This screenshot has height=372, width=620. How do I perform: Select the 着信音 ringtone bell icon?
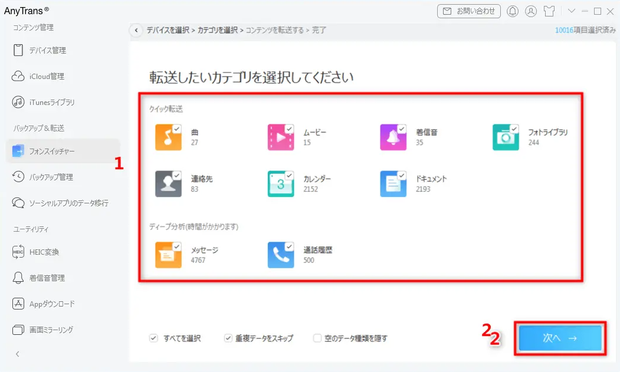[x=393, y=137]
